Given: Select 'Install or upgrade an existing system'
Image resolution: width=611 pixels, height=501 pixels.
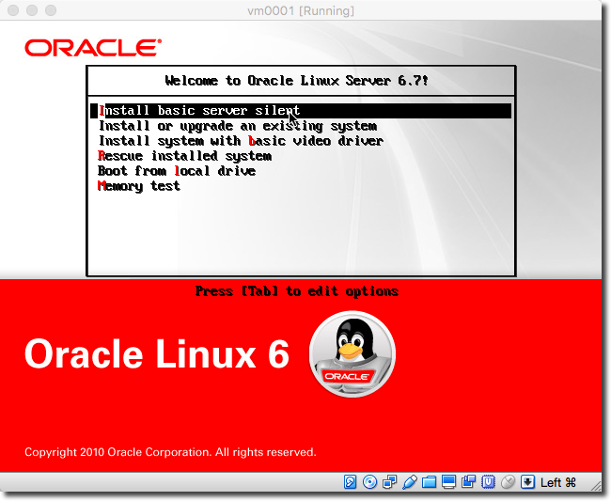Looking at the screenshot, I should click(237, 126).
